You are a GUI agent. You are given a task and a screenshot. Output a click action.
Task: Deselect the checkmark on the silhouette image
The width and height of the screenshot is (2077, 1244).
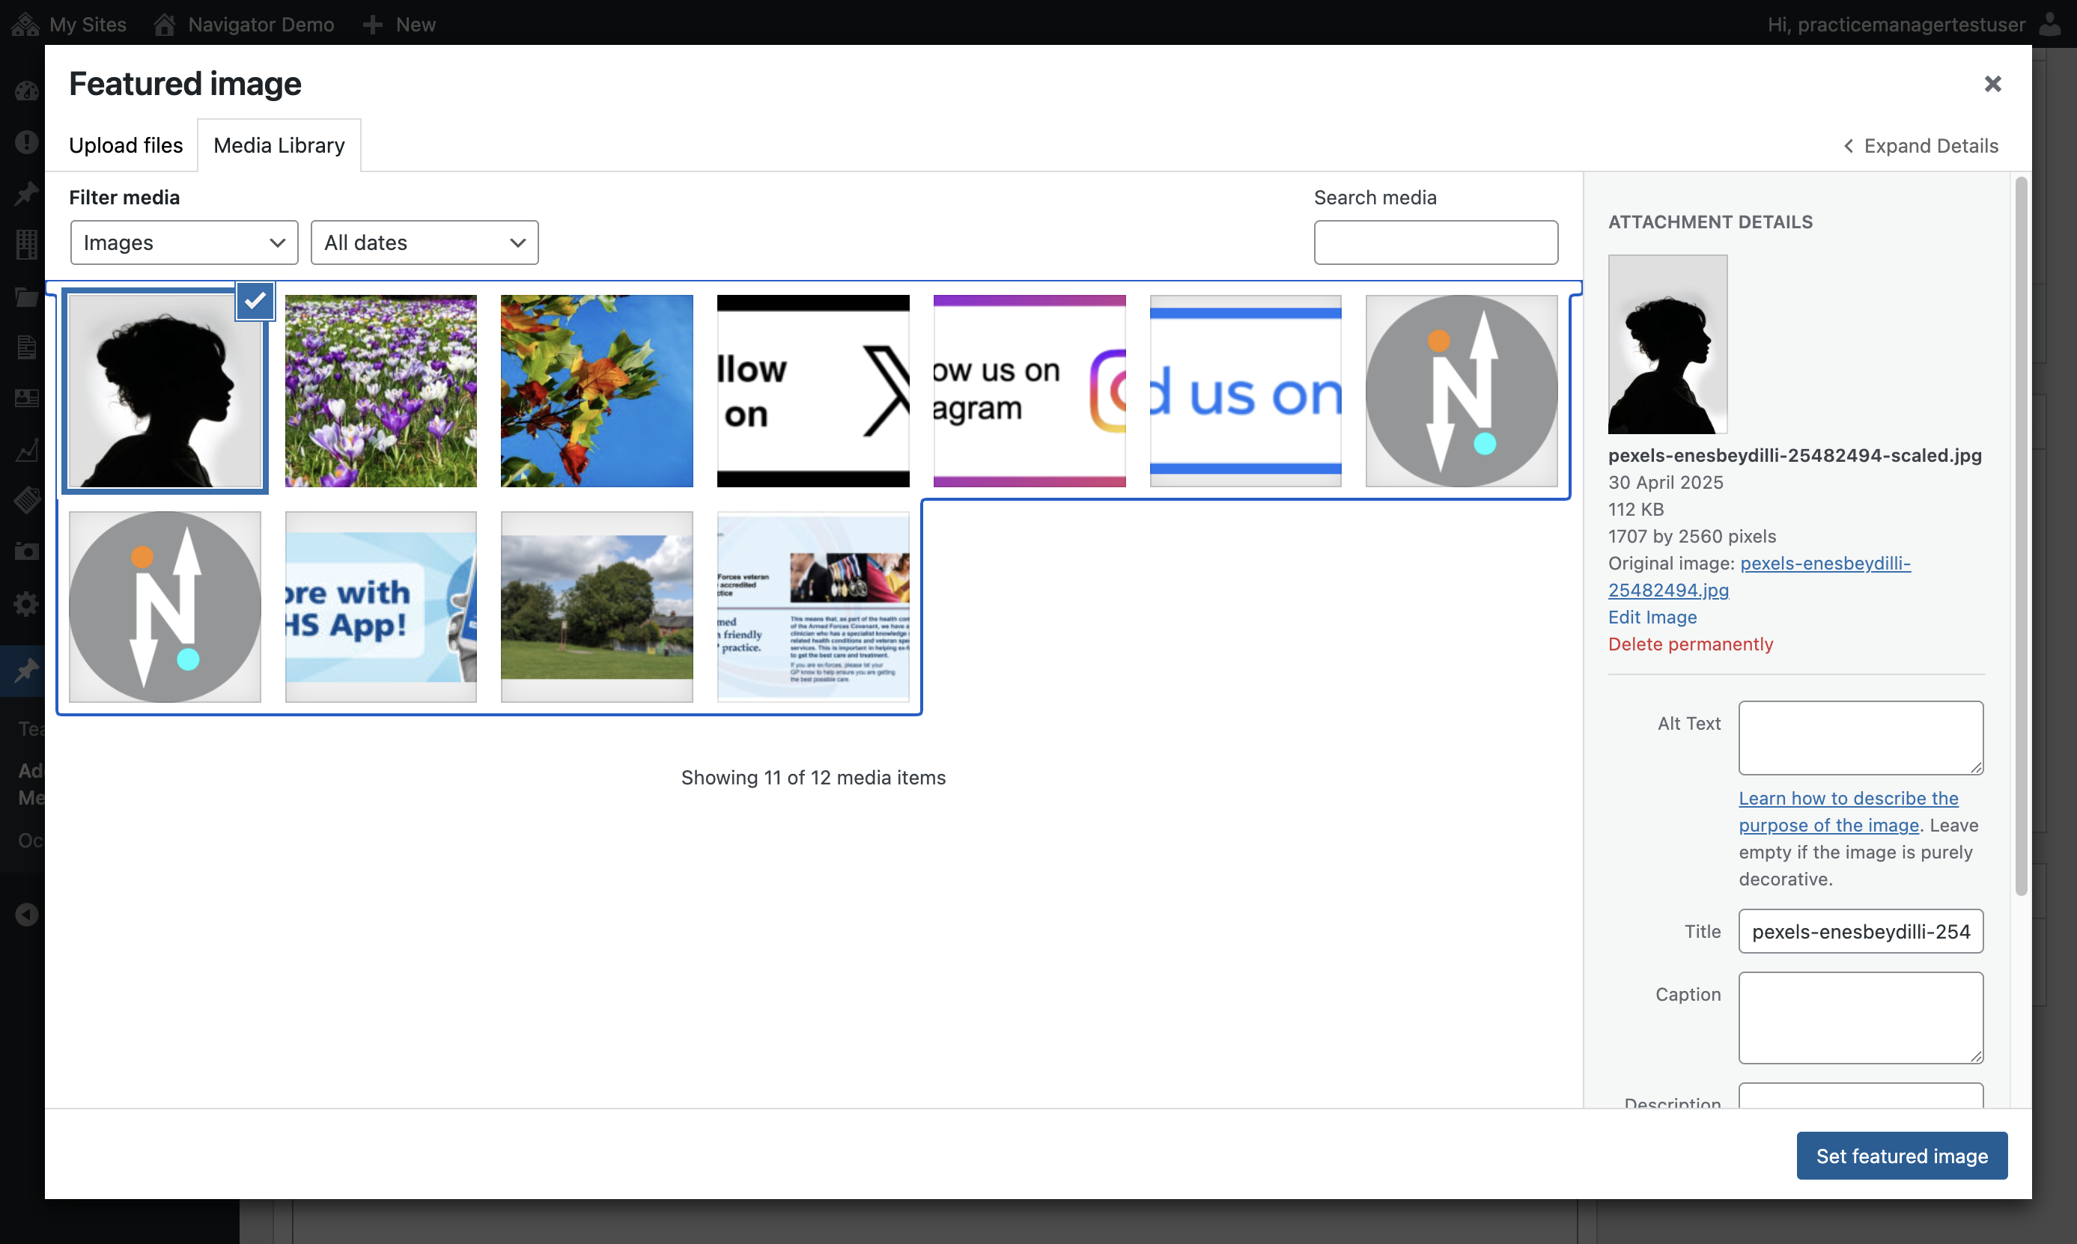pos(255,300)
